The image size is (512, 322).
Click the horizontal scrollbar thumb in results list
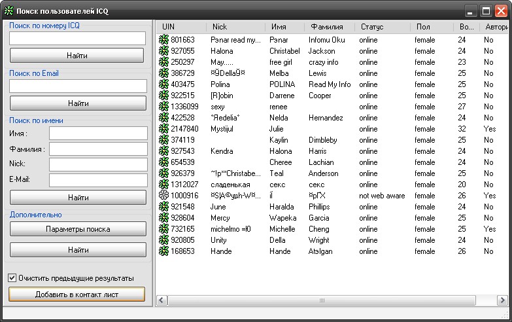[322, 300]
